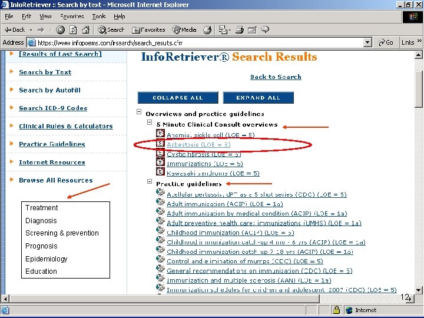Click the Home icon in toolbar
Image resolution: width=424 pixels, height=318 pixels.
click(86, 30)
